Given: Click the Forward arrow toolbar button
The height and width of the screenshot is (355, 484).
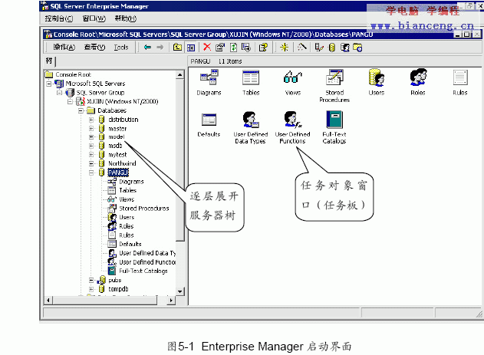Looking at the screenshot, I should (x=160, y=48).
